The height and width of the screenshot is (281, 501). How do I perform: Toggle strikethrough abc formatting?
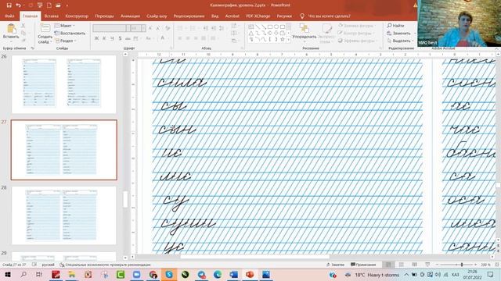pyautogui.click(x=128, y=38)
